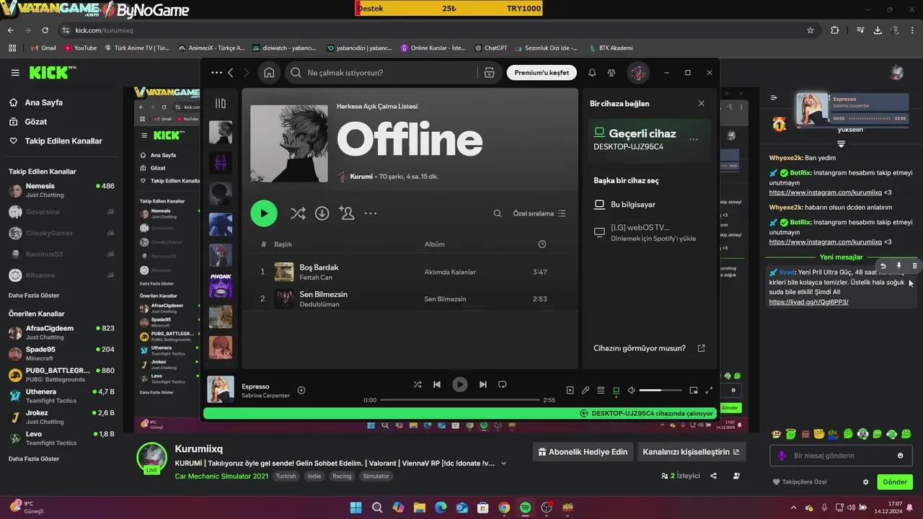Open Takip Edilen Kanallar menu item
The height and width of the screenshot is (519, 923).
pyautogui.click(x=56, y=141)
